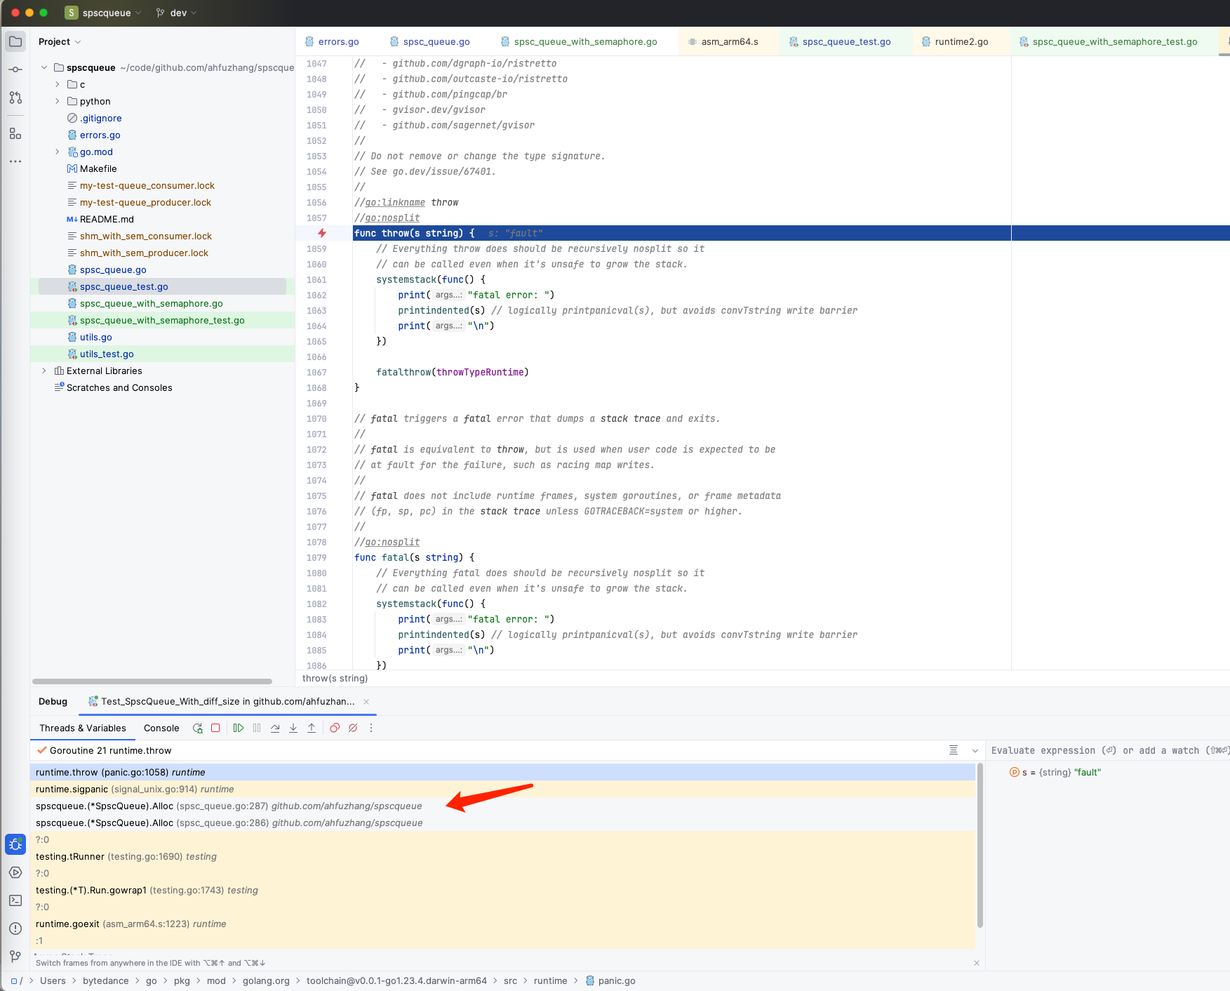This screenshot has height=991, width=1230.
Task: Open the Structure tool window icon
Action: point(15,133)
